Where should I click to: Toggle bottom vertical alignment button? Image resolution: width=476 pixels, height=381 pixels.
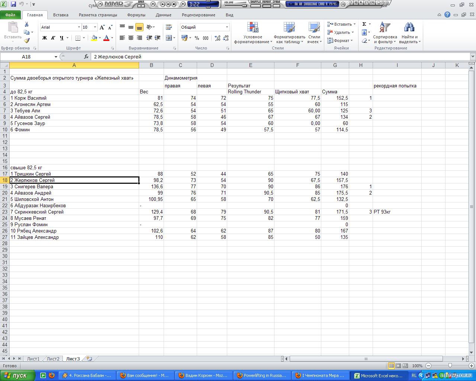pyautogui.click(x=139, y=27)
